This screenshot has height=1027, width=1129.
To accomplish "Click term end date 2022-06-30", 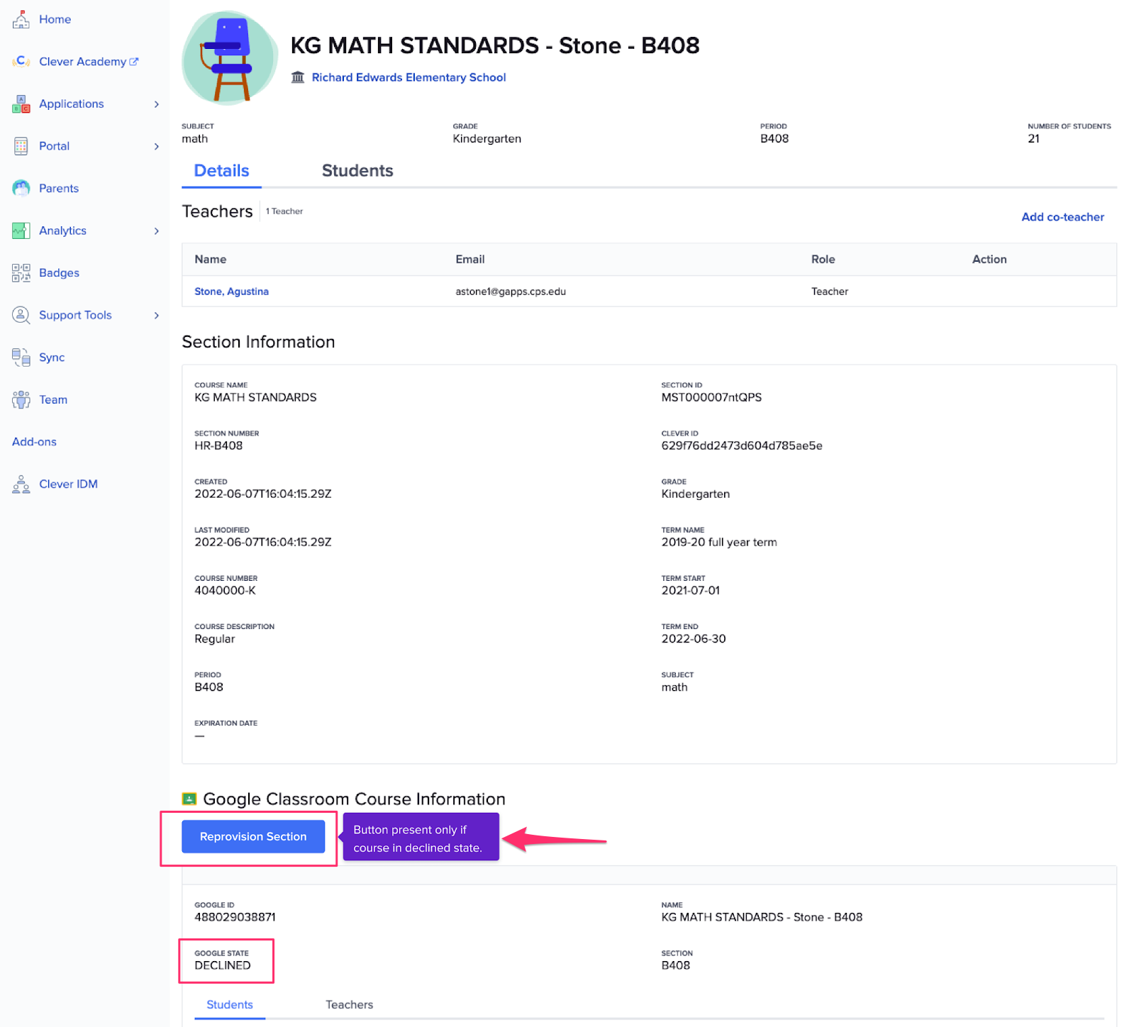I will click(x=694, y=639).
